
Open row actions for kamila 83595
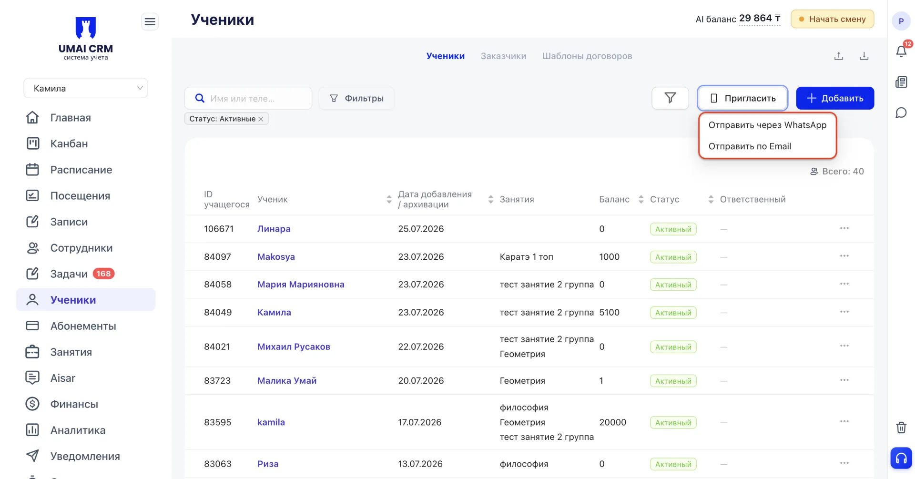point(844,421)
